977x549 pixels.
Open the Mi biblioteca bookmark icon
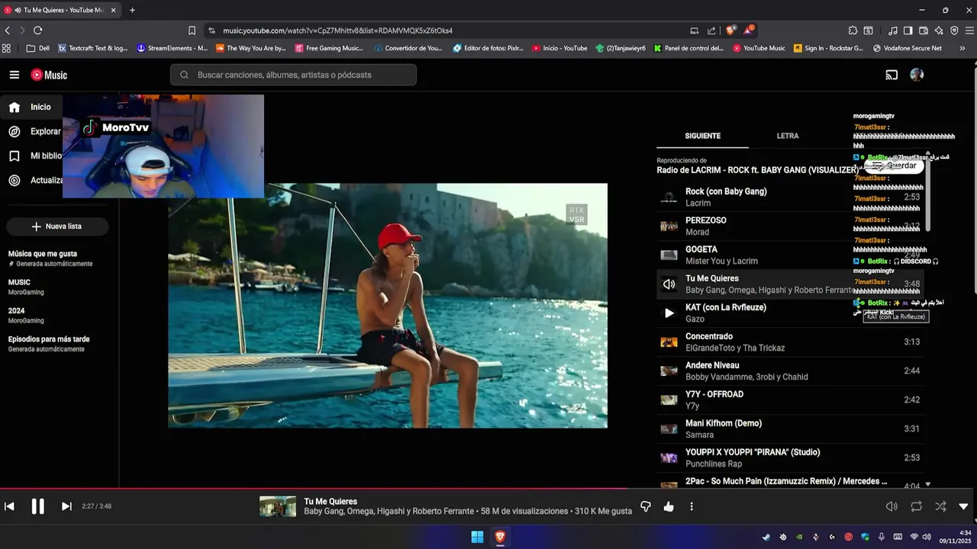(x=15, y=156)
